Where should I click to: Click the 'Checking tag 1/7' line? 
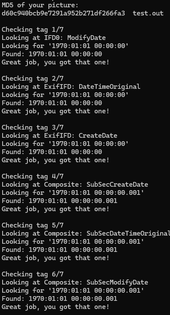click(x=33, y=30)
